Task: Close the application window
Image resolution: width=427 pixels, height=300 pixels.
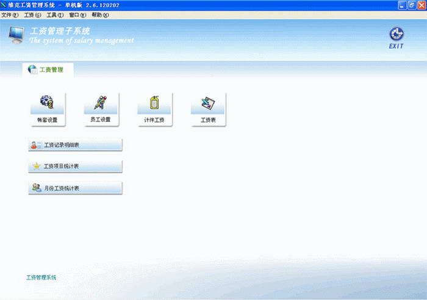Action: (x=422, y=5)
